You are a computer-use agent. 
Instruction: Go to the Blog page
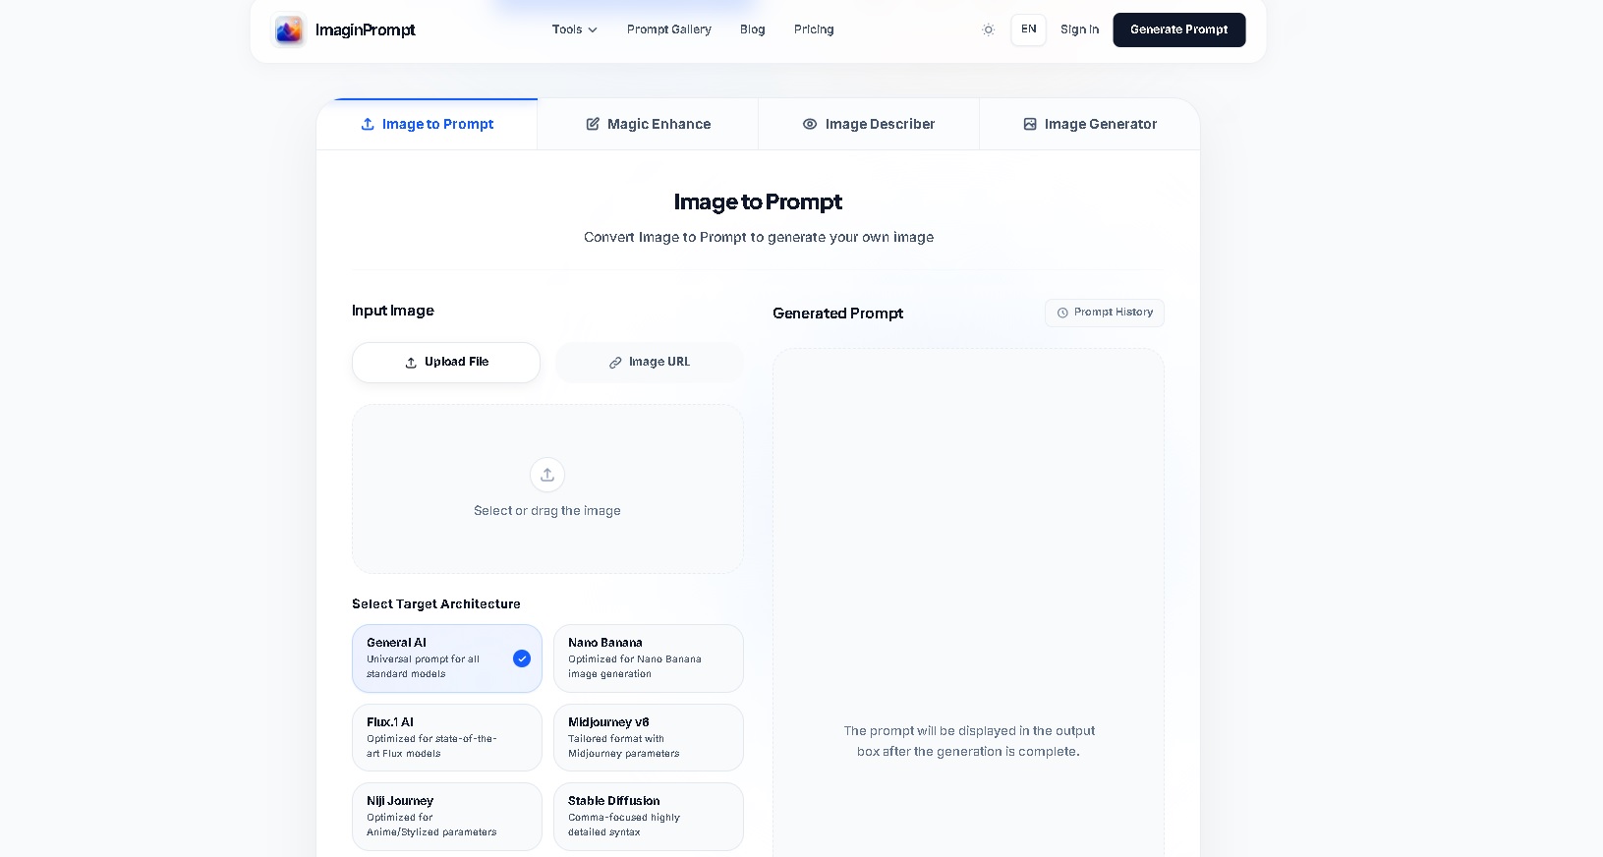pos(753,29)
